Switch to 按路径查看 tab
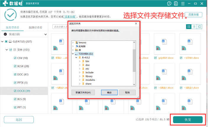 click(36, 27)
